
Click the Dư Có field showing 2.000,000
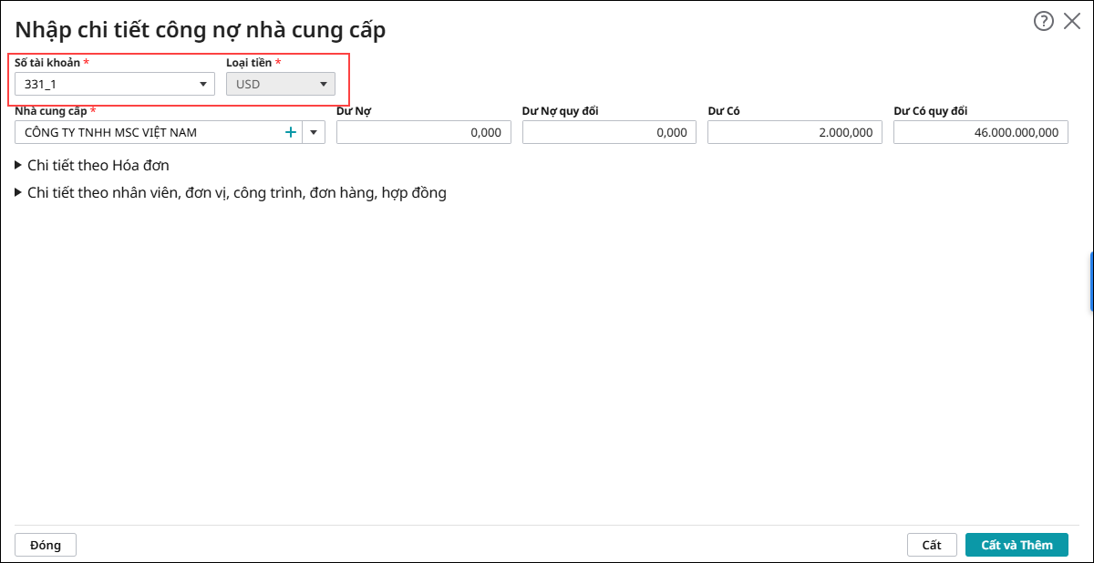tap(794, 132)
